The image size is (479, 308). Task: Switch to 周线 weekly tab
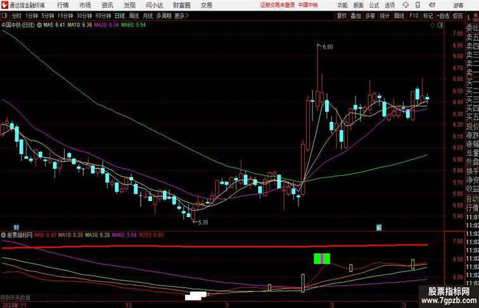click(x=134, y=16)
